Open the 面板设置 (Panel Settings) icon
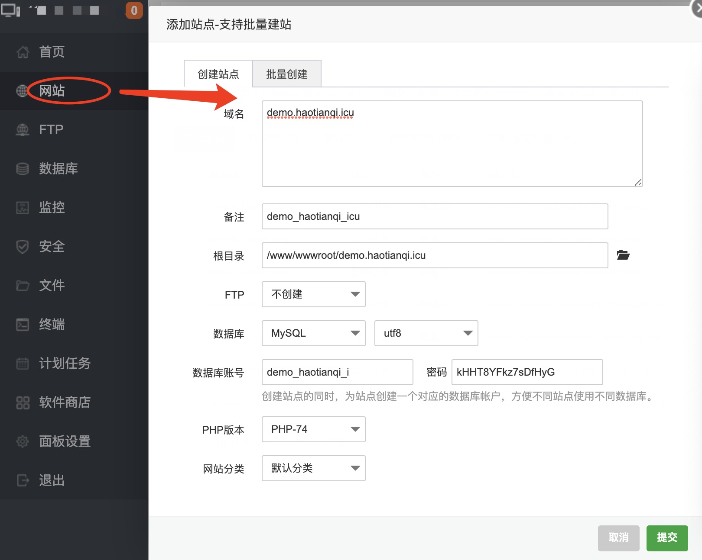The width and height of the screenshot is (702, 560). (x=22, y=441)
